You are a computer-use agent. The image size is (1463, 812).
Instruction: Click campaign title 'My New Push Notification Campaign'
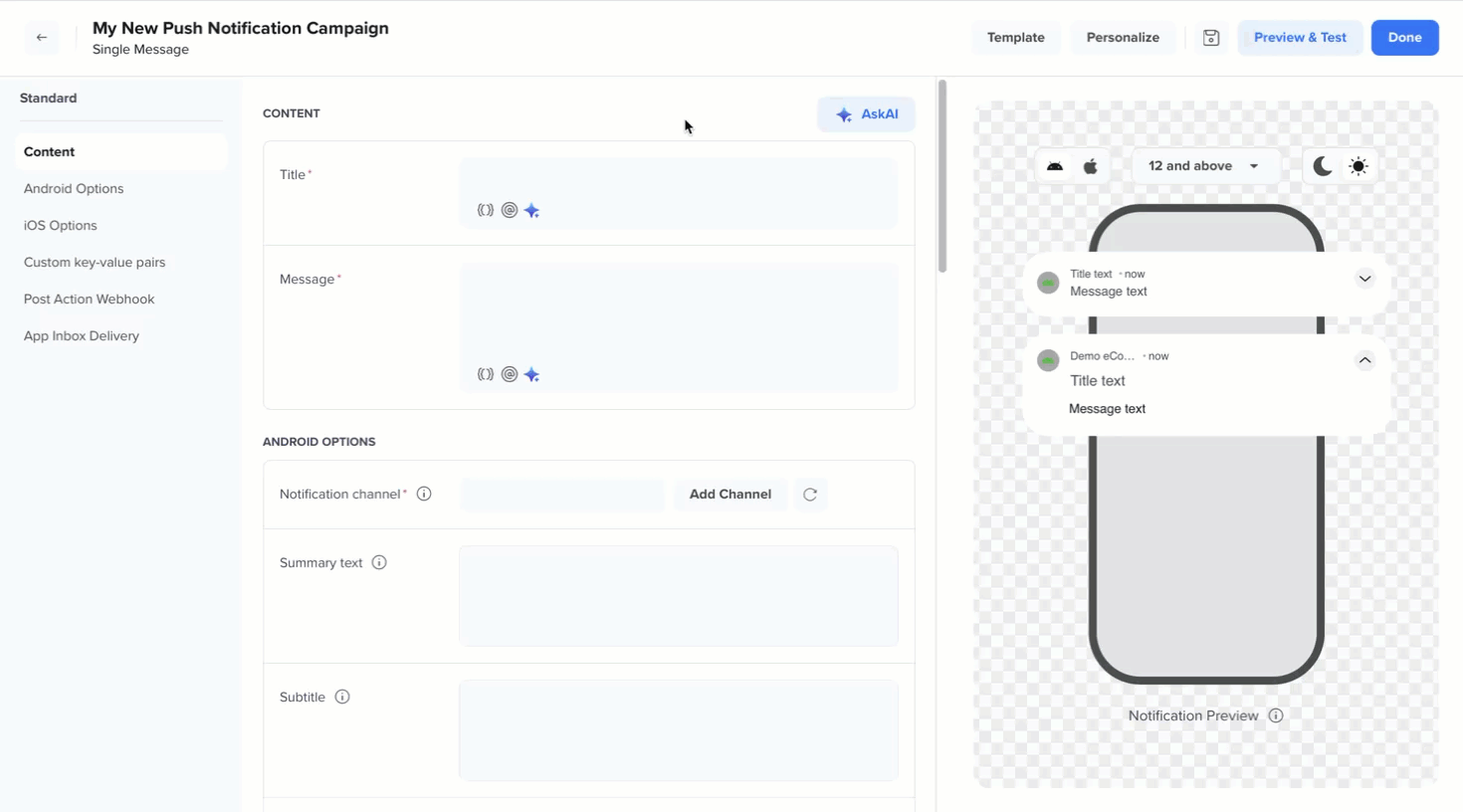pos(241,28)
